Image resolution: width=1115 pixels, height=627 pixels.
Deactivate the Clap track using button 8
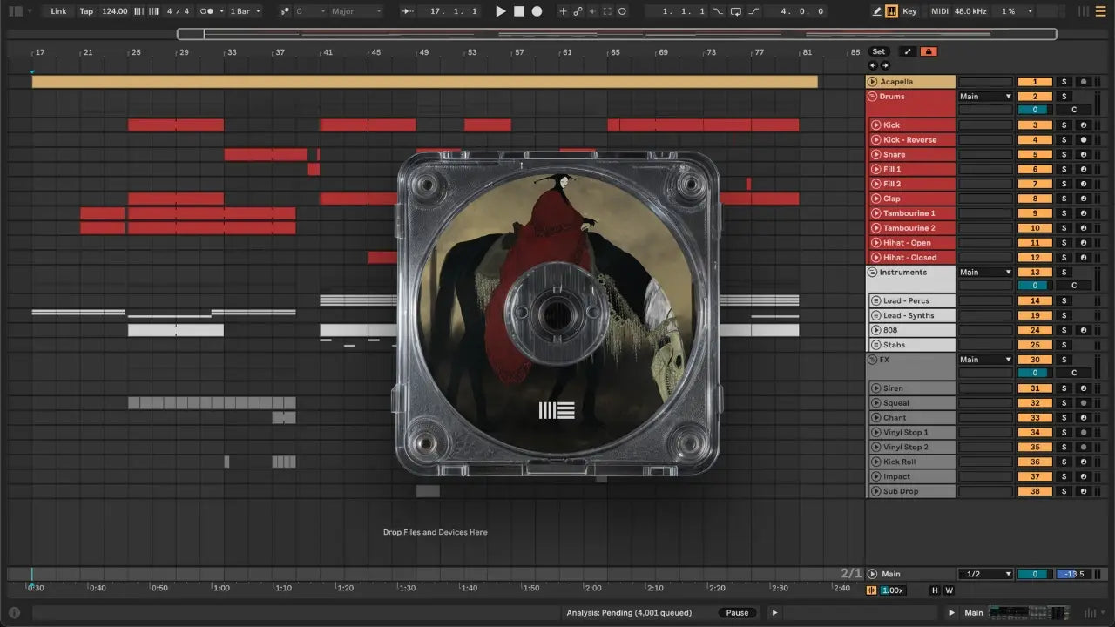[x=1035, y=199]
